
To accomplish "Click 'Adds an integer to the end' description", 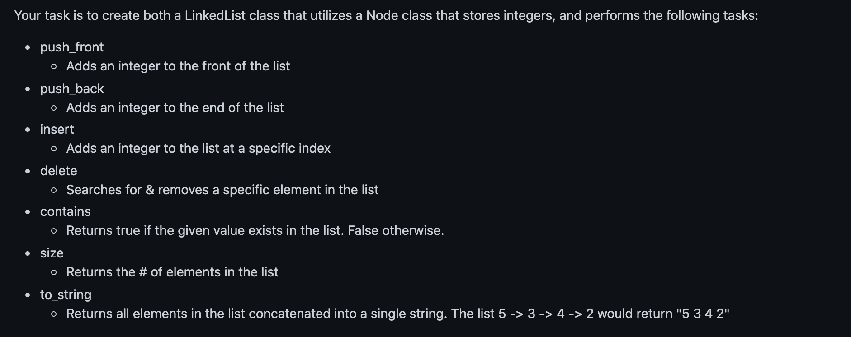I will tap(175, 108).
